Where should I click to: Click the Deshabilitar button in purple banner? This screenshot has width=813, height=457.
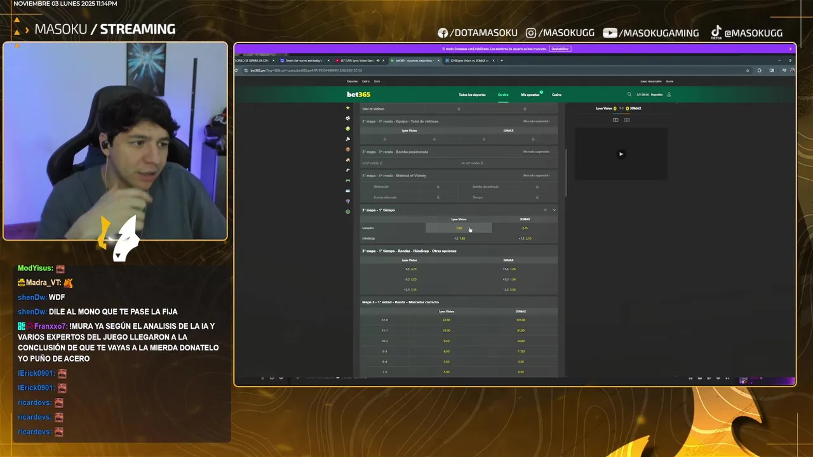click(560, 49)
